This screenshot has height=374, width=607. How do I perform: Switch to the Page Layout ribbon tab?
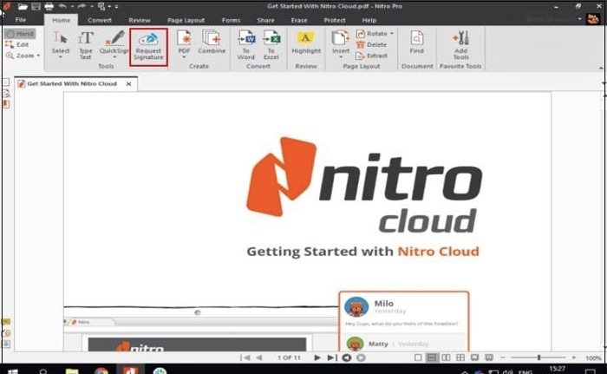click(186, 20)
